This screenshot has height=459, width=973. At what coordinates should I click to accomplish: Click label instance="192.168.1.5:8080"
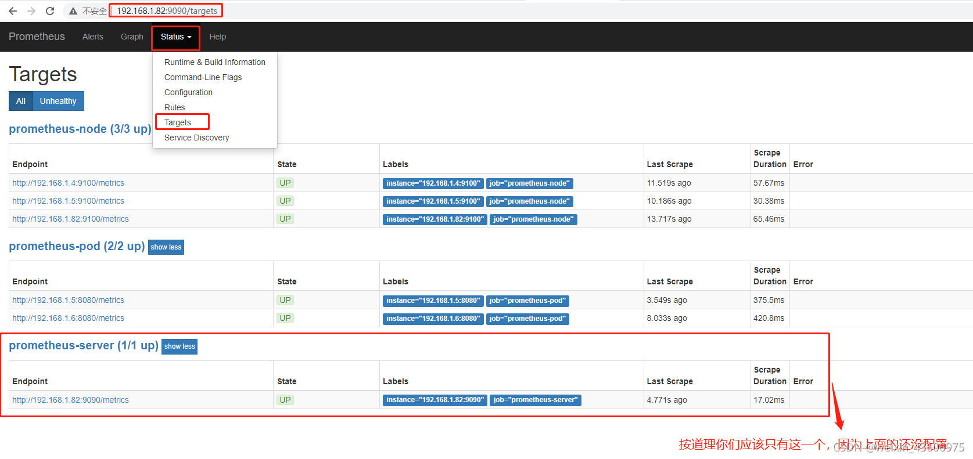433,301
